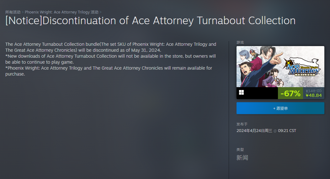The height and width of the screenshot is (179, 330).
Task: Click the 发布于 label
Action: (x=242, y=124)
